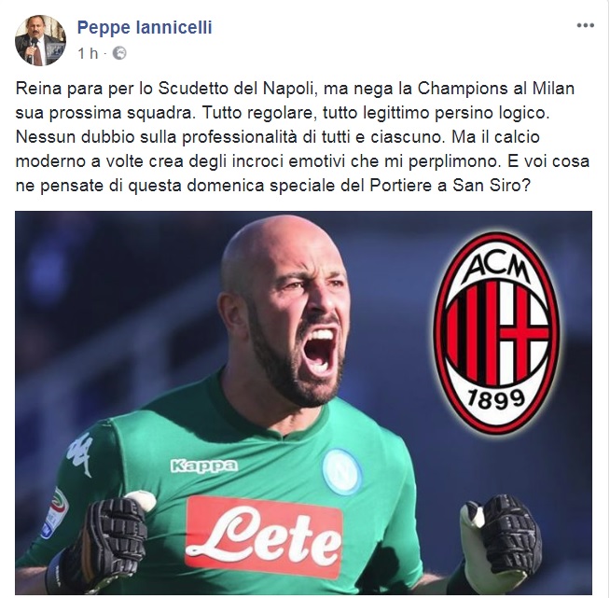Click the globe public privacy icon
Screen dimensions: 610x598
(x=119, y=53)
